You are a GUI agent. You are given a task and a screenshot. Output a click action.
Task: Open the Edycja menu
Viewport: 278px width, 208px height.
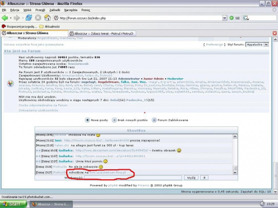[x=14, y=10]
